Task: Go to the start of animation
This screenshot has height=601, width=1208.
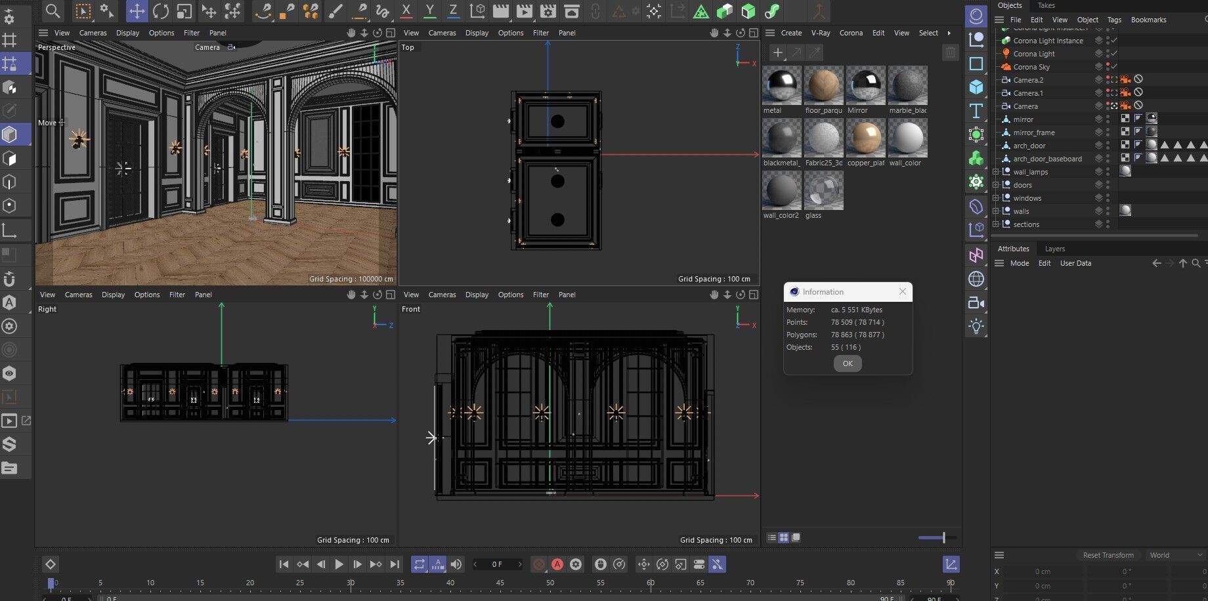Action: point(284,564)
